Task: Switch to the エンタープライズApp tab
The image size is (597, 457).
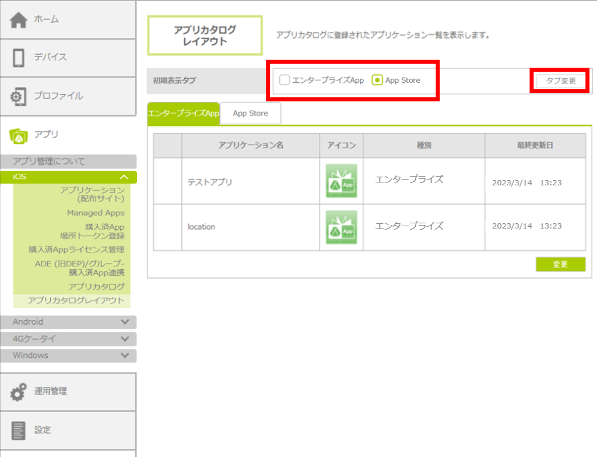Action: pyautogui.click(x=184, y=114)
